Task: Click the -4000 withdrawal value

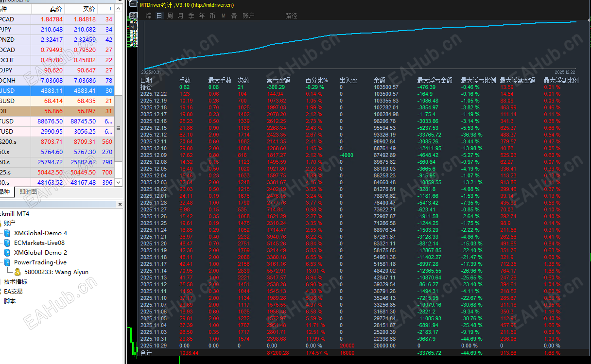Action: (x=347, y=156)
